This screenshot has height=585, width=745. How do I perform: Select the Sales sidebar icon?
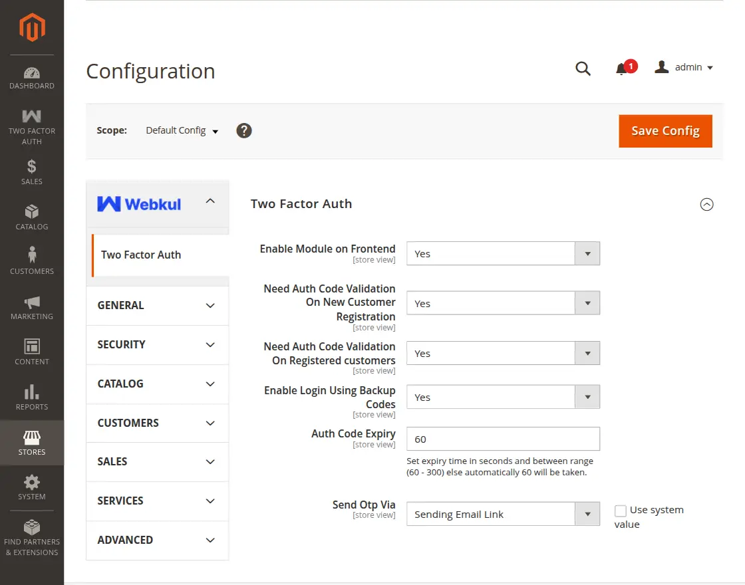pyautogui.click(x=31, y=172)
